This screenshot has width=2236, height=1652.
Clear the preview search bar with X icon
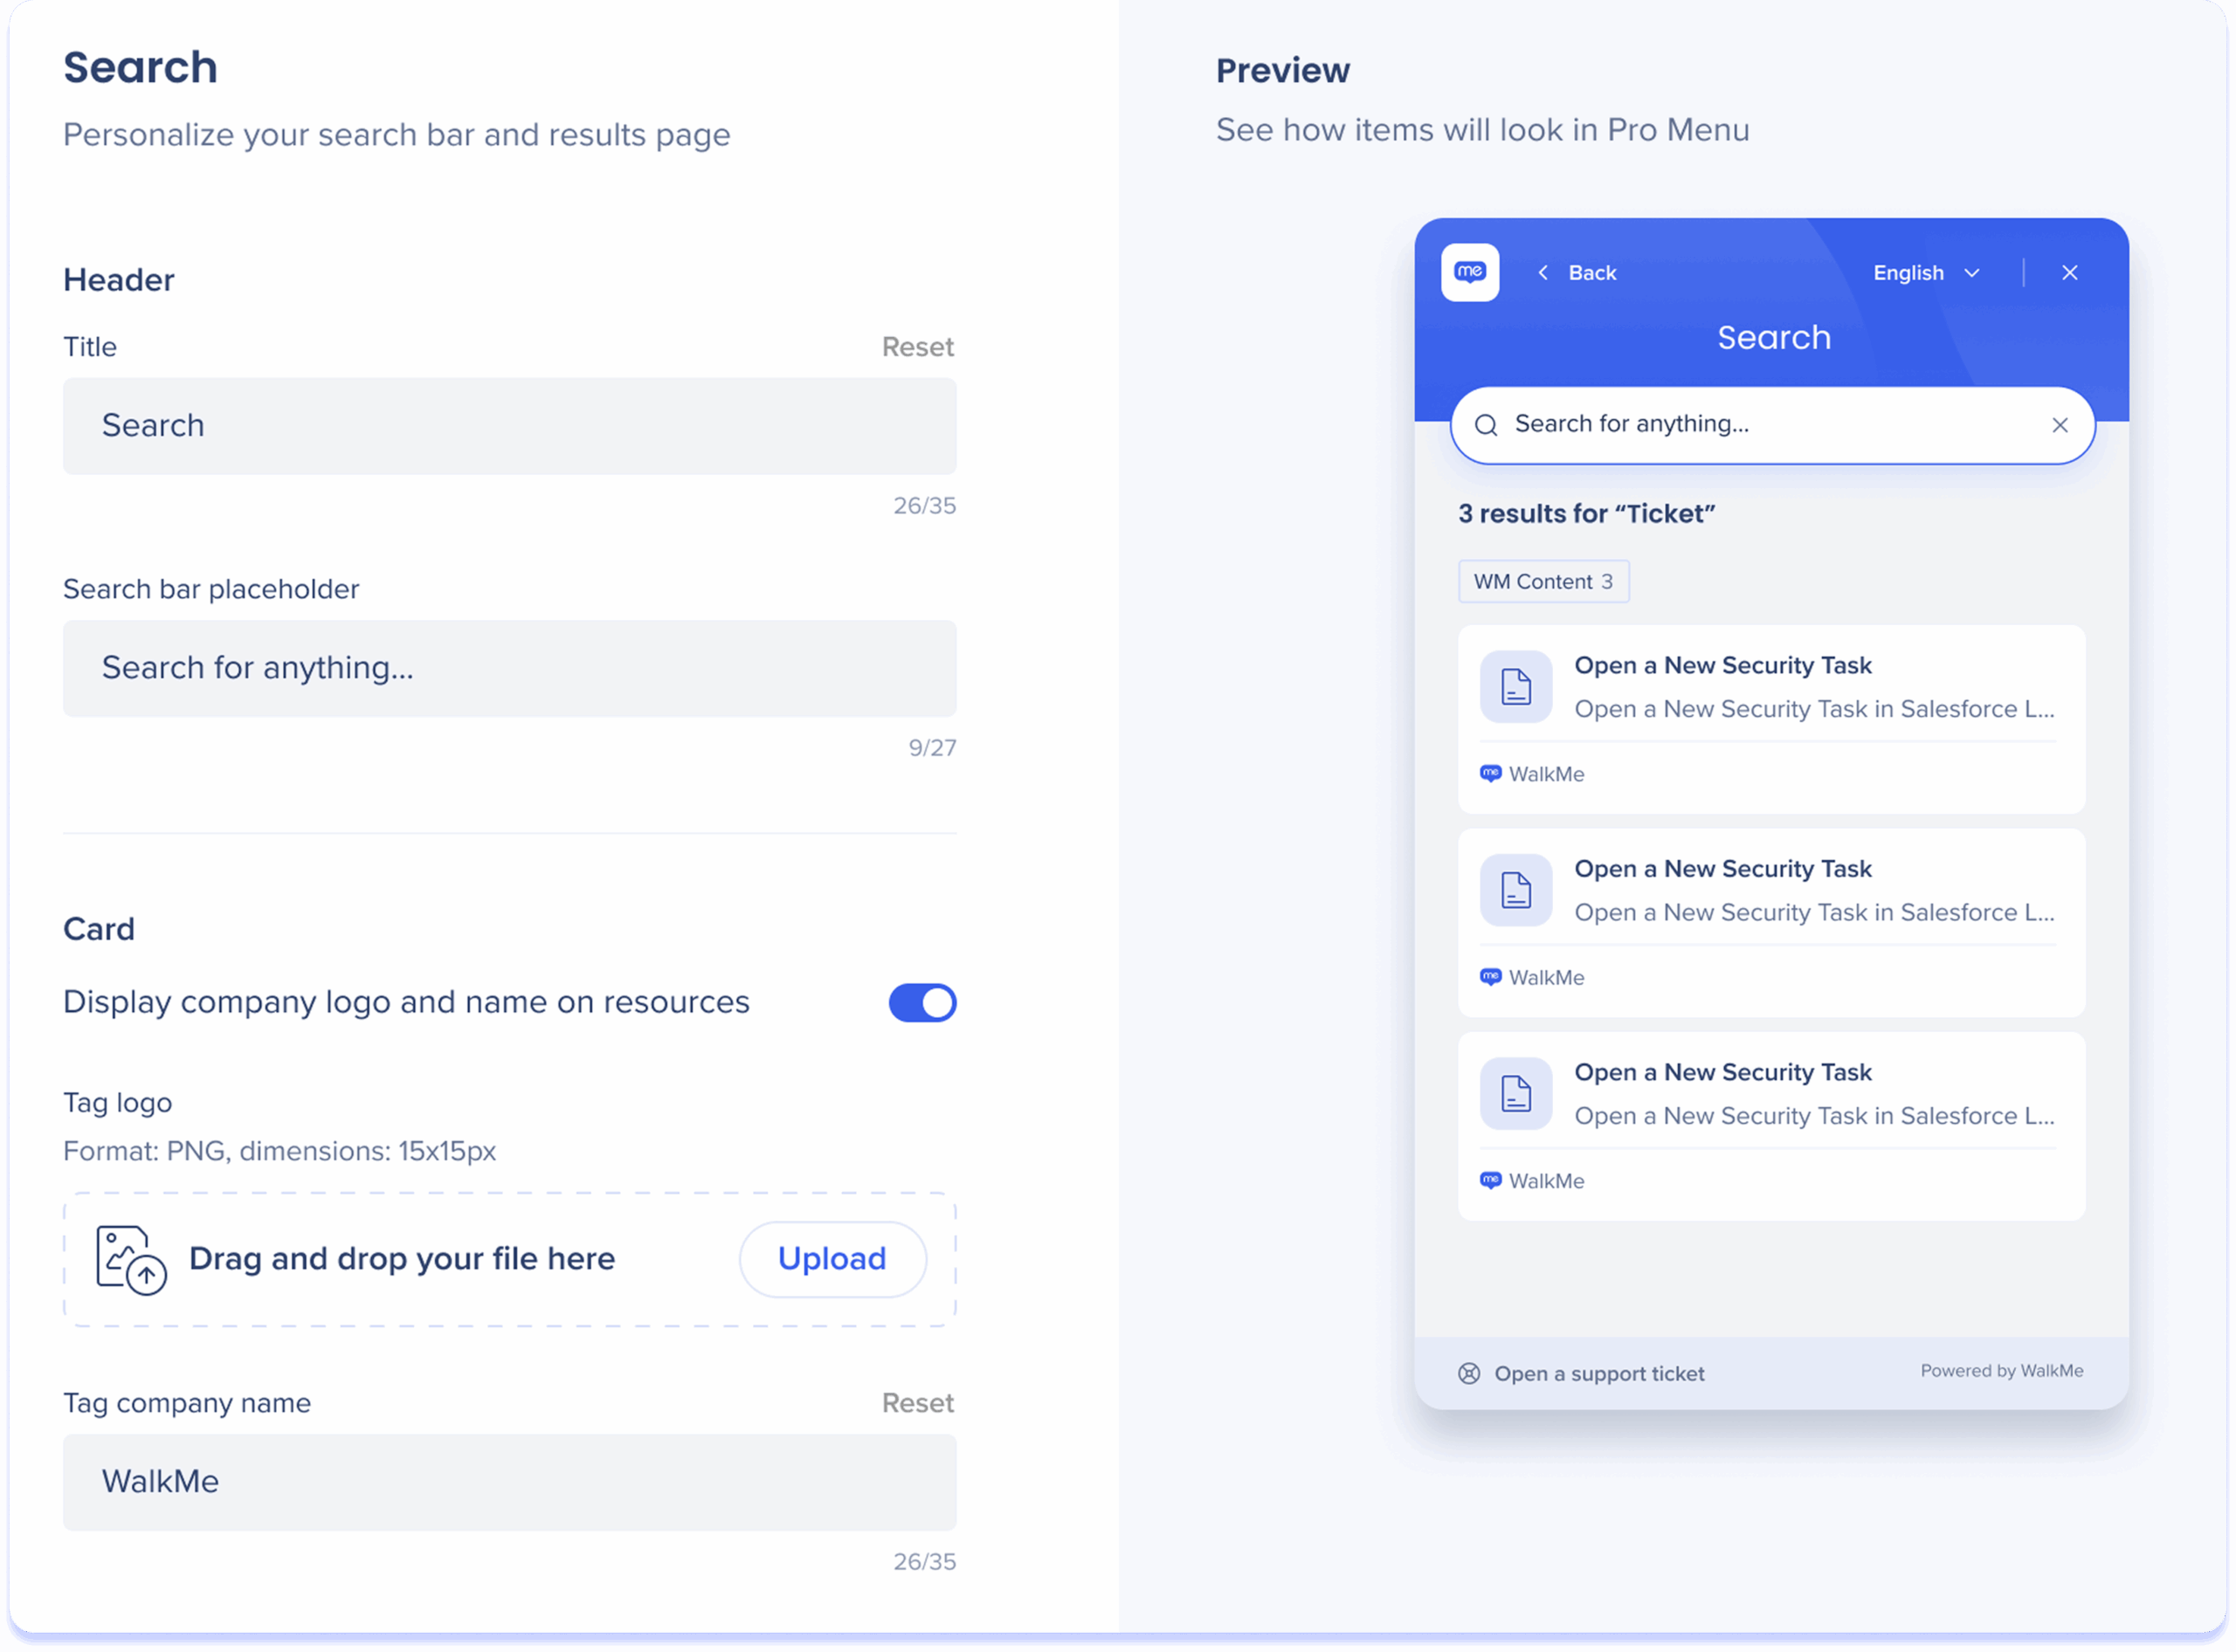[2060, 425]
